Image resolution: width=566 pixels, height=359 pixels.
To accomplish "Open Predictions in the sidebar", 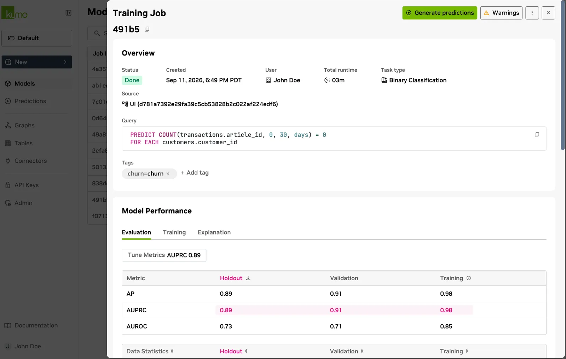I will tap(30, 101).
